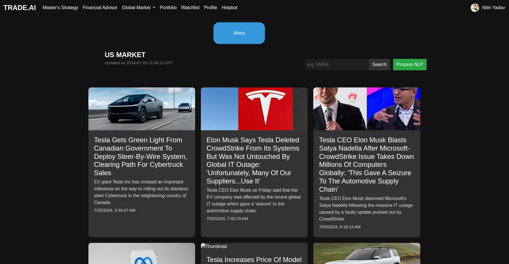Click the white SUV article thumbnail
The height and width of the screenshot is (264, 509).
(x=367, y=253)
